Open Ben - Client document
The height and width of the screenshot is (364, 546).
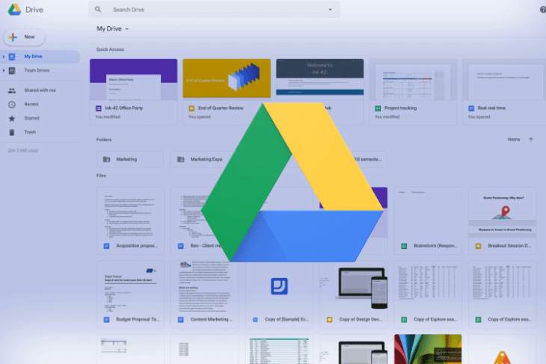click(195, 223)
